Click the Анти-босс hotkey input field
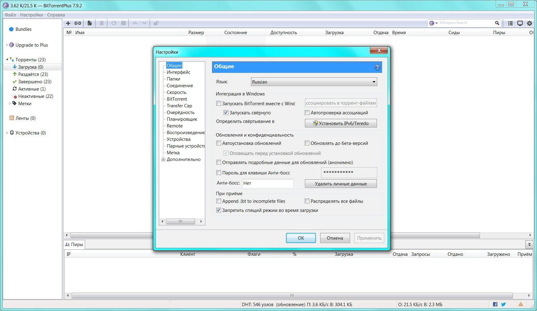 click(268, 183)
